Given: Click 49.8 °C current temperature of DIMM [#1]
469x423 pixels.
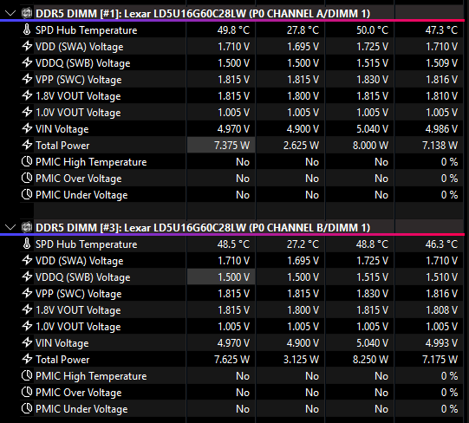Looking at the screenshot, I should pos(233,30).
